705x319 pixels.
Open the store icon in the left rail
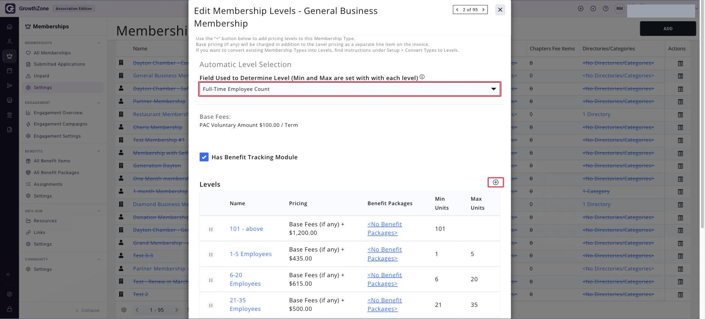pyautogui.click(x=9, y=100)
